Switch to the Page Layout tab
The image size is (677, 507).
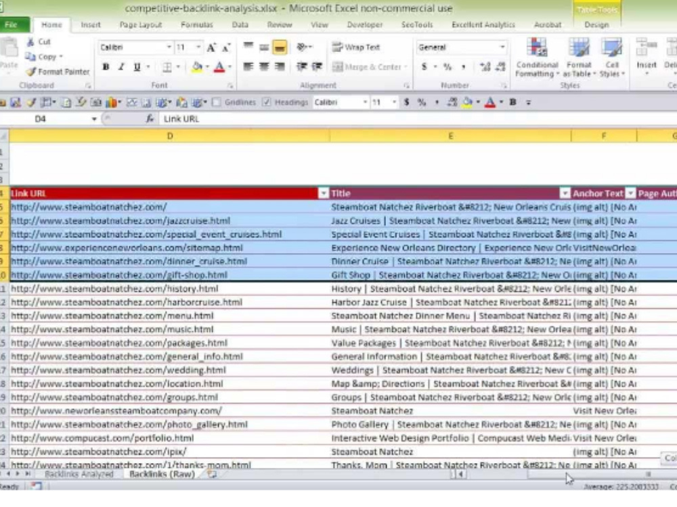click(x=141, y=25)
